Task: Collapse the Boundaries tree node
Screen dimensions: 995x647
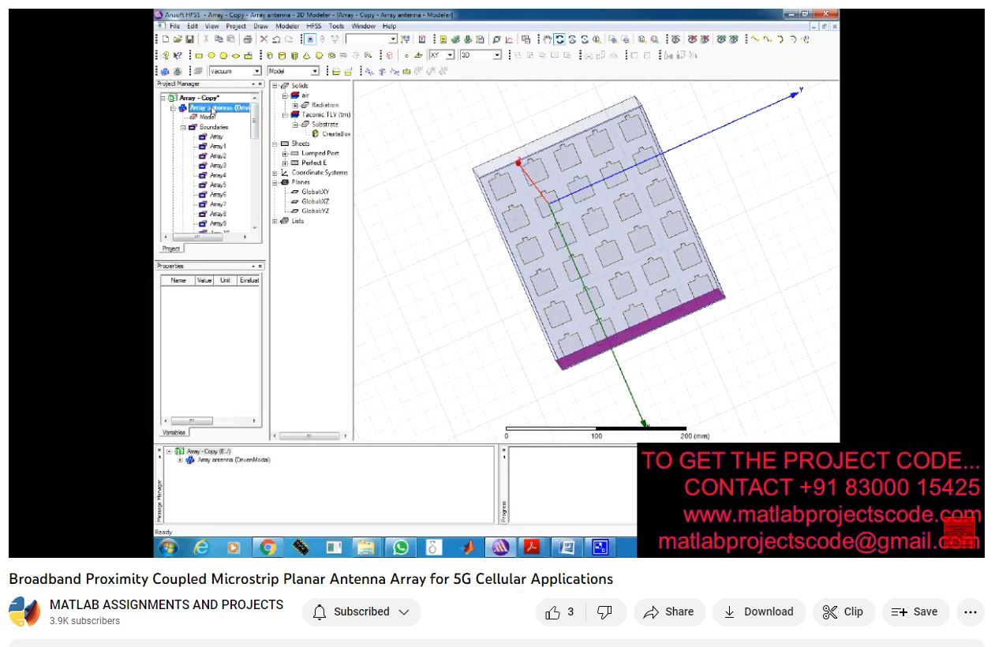Action: 183,127
